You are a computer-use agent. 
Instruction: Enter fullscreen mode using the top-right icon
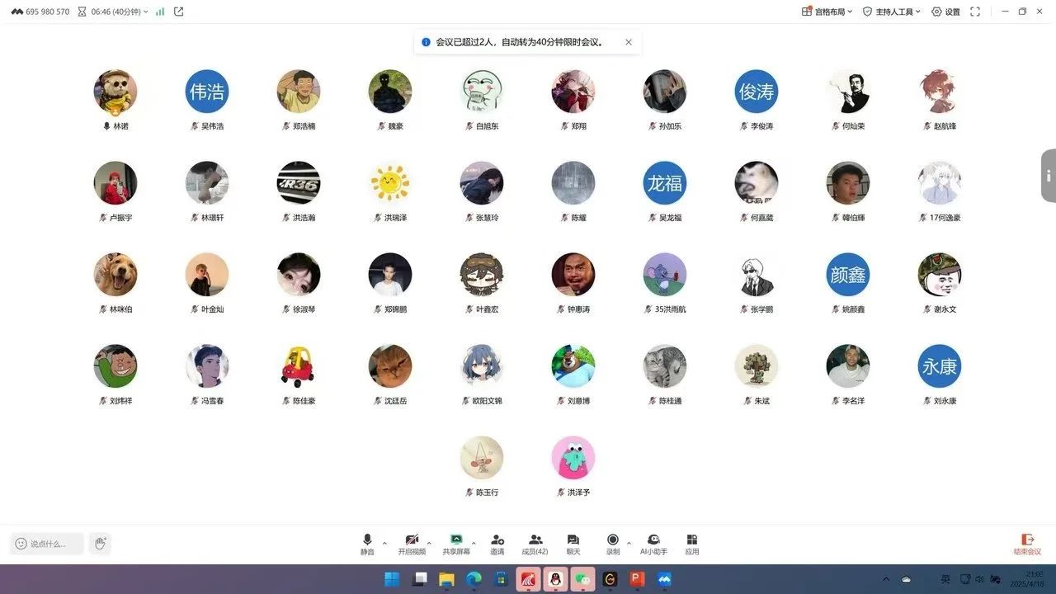click(x=975, y=12)
